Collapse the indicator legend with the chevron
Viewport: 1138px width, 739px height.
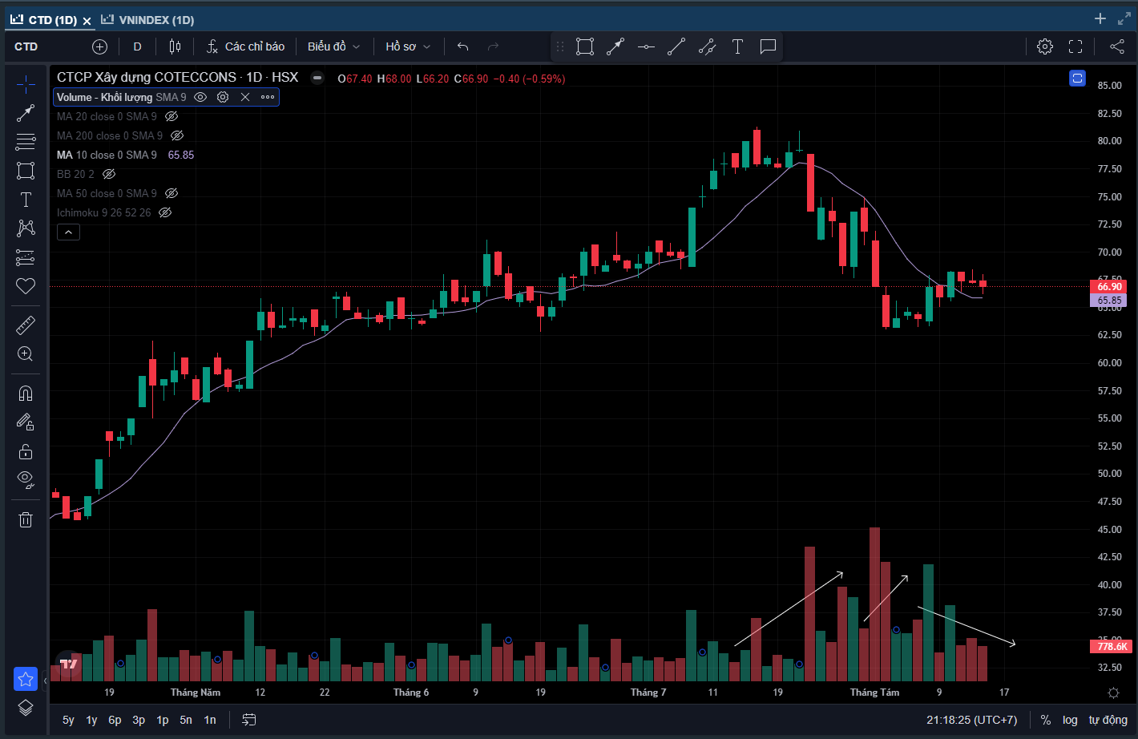click(x=68, y=232)
